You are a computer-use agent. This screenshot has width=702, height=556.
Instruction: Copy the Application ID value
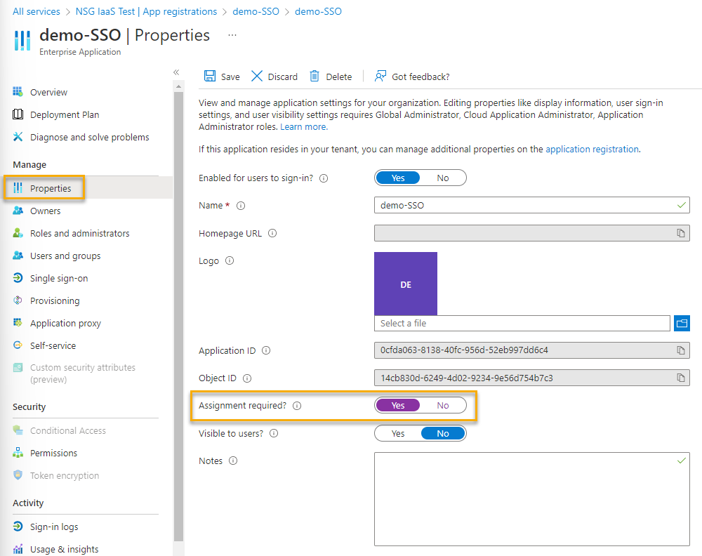(x=680, y=350)
